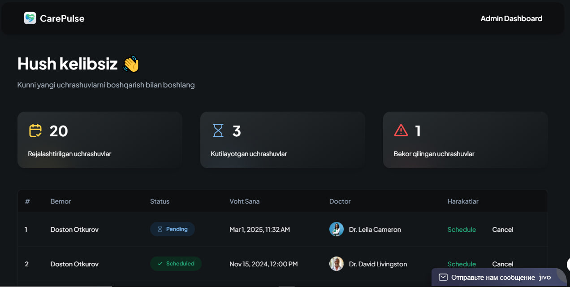Cancel the Mar 1, 2025 appointment
The height and width of the screenshot is (287, 570).
503,229
